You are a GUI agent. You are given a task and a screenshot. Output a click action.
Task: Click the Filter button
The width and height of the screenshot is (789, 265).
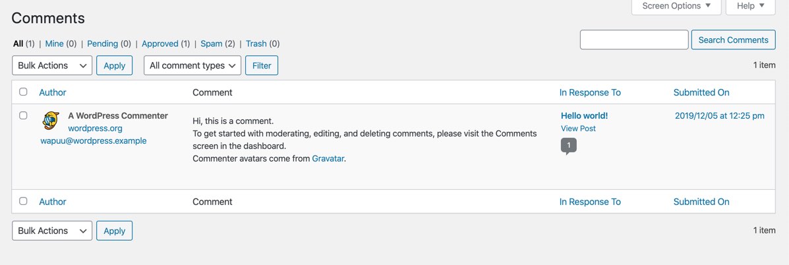[x=262, y=65]
